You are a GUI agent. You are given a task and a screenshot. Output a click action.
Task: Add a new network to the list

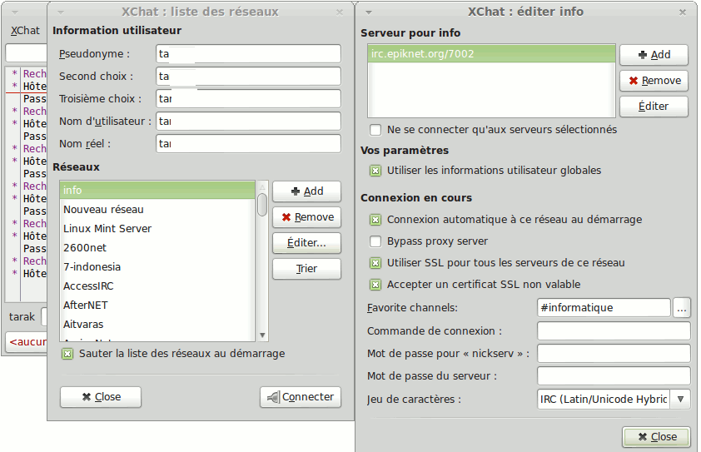(306, 191)
